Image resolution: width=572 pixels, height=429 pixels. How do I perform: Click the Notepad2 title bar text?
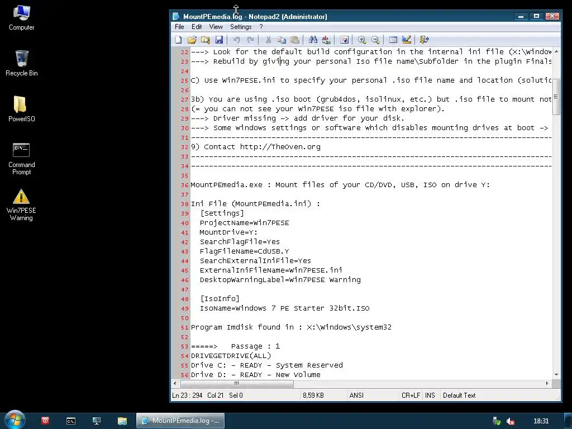click(255, 16)
